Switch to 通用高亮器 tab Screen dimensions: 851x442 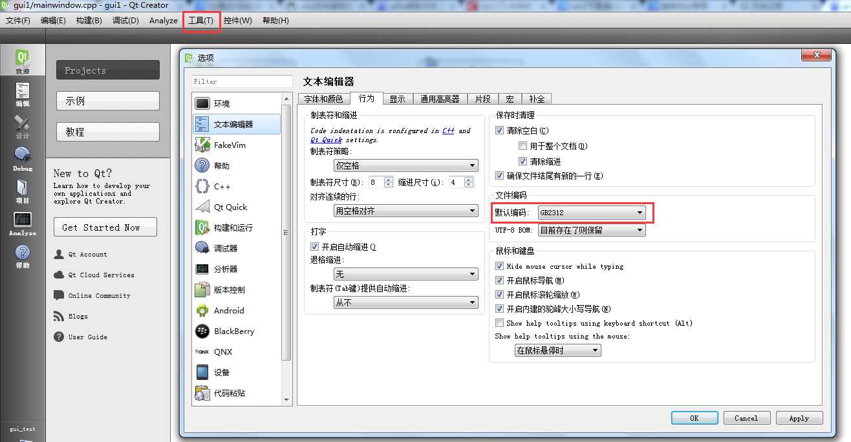[440, 99]
